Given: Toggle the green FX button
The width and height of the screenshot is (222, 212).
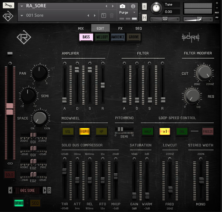Looking at the screenshot, I should pos(19,203).
